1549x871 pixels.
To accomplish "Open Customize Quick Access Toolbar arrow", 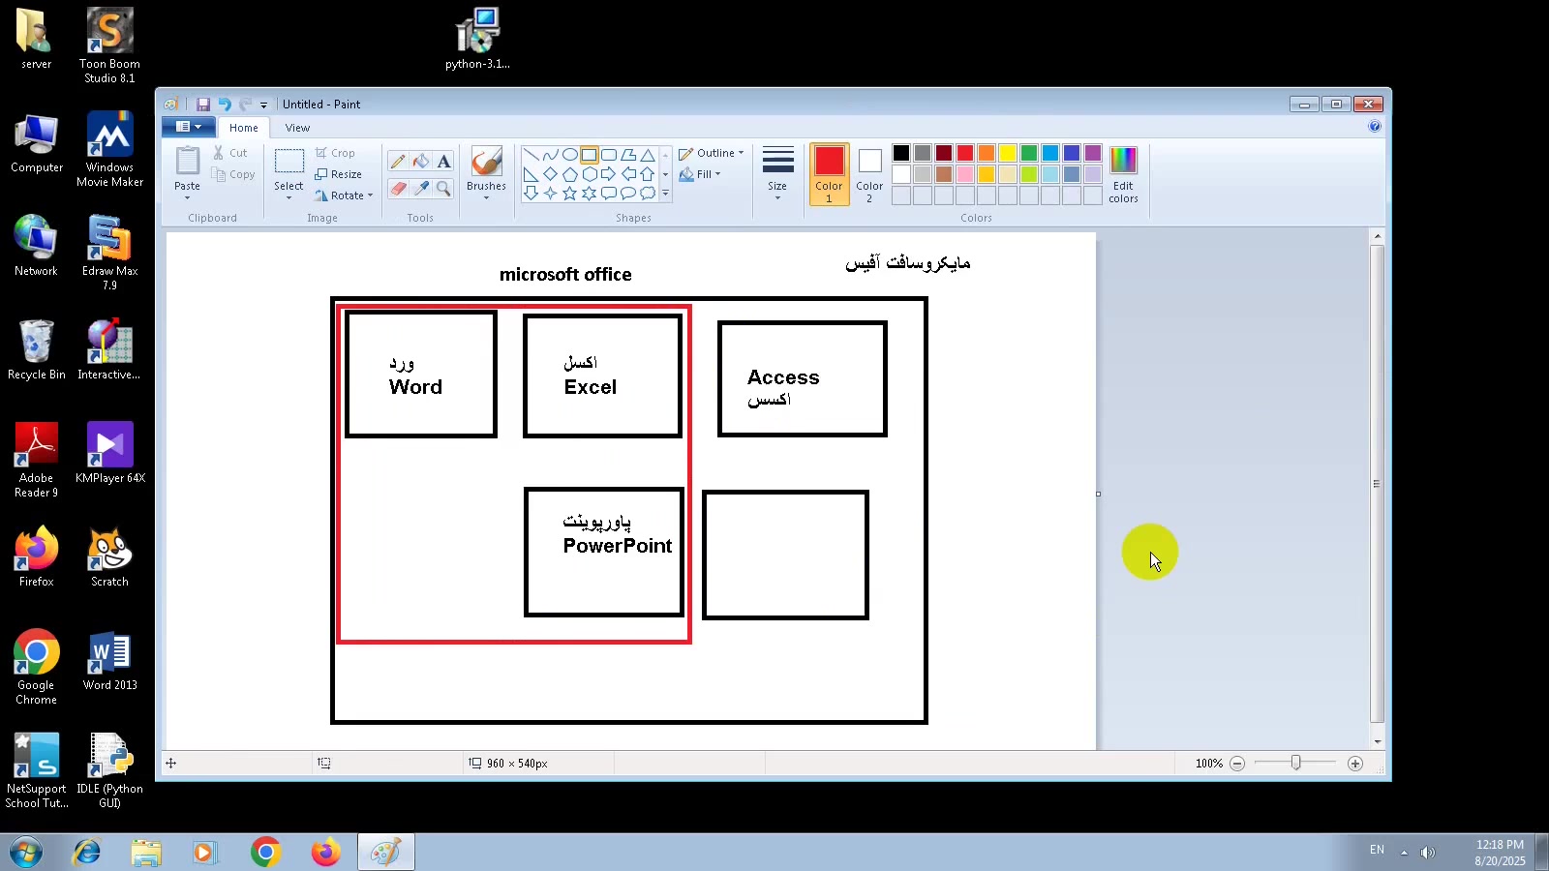I will (263, 105).
